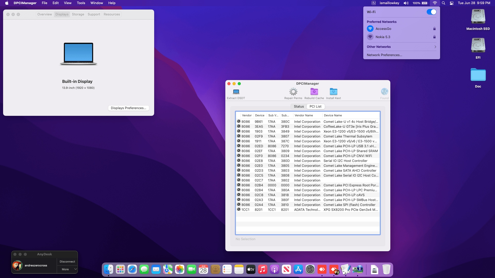Switch to Storage tab in About This Mac

pos(78,14)
